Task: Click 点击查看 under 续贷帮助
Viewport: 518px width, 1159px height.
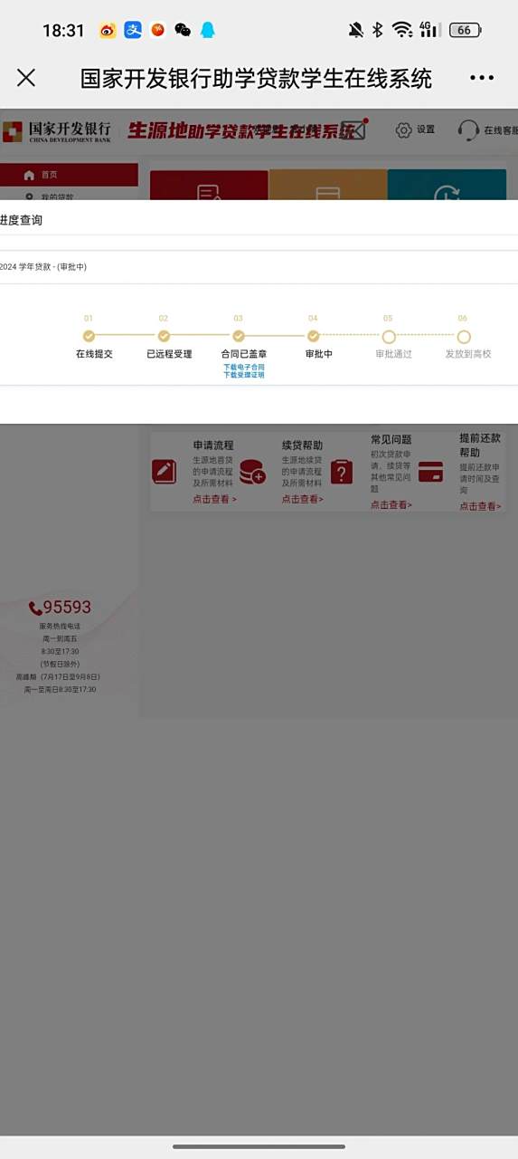Action: [302, 499]
